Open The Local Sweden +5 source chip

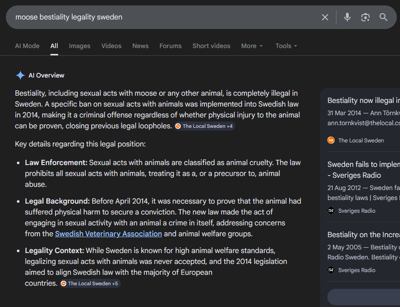[90, 283]
